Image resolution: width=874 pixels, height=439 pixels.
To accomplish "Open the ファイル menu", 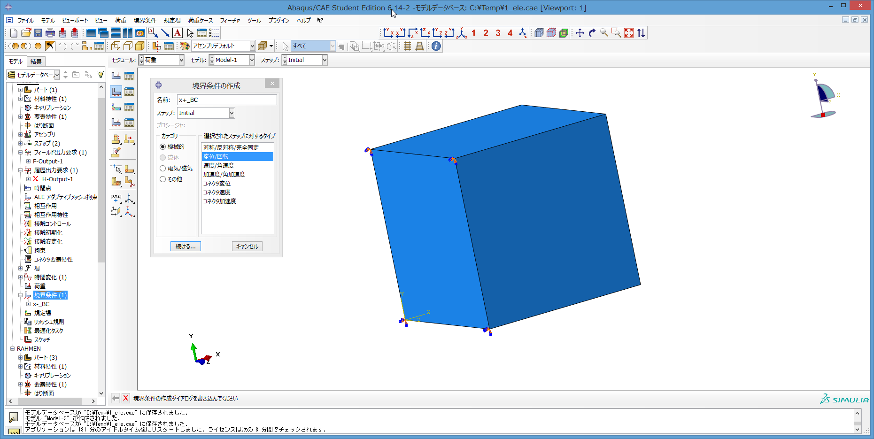I will click(25, 21).
